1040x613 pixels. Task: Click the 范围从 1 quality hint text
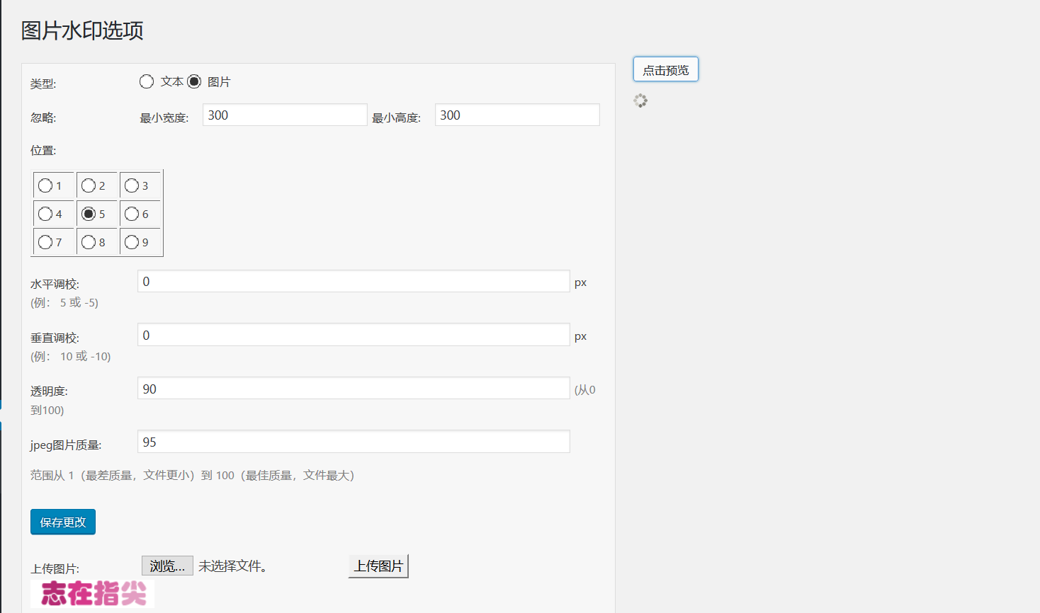tap(192, 475)
